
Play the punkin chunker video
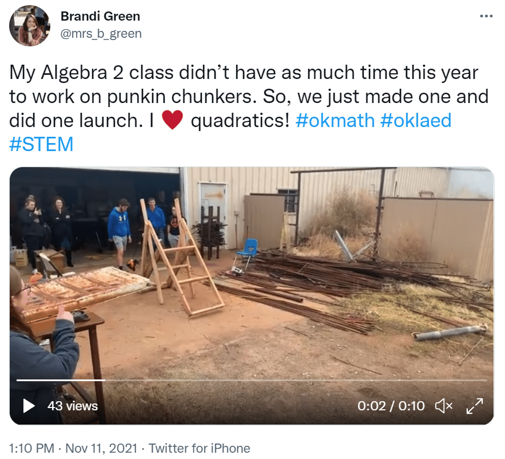coord(29,406)
